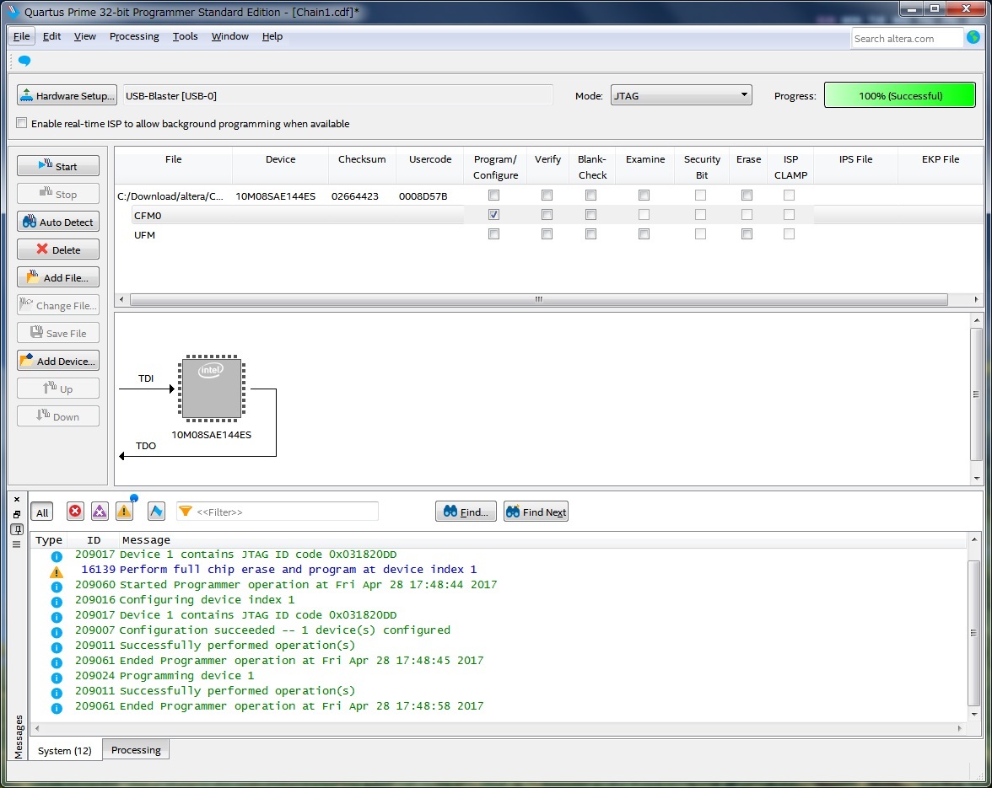Click the Altera globe search icon
992x788 pixels.
[973, 38]
